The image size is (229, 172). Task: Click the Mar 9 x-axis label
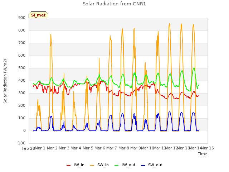[136, 148]
